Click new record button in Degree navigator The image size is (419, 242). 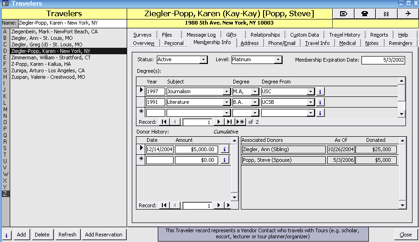click(x=240, y=122)
